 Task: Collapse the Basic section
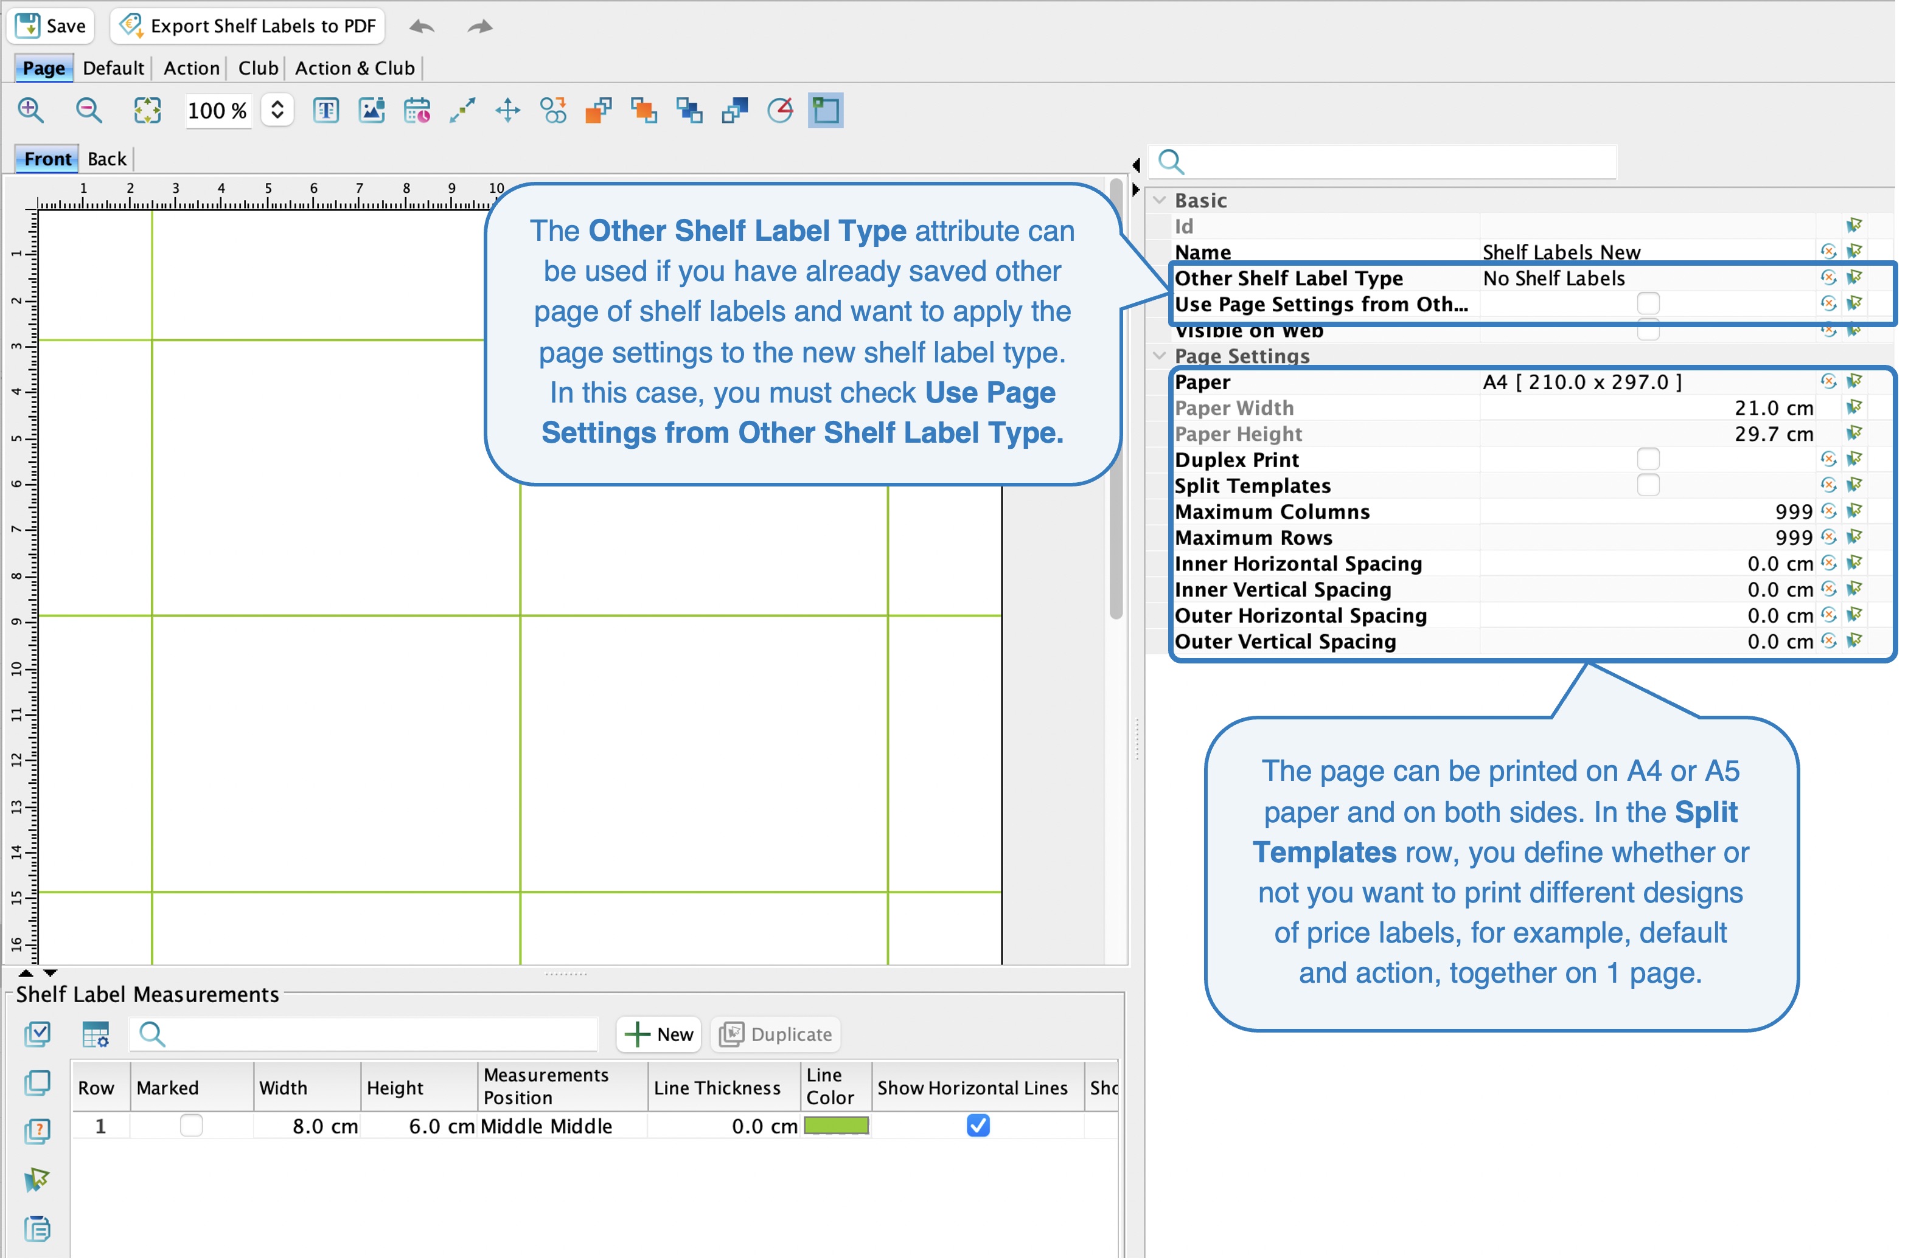click(x=1160, y=200)
